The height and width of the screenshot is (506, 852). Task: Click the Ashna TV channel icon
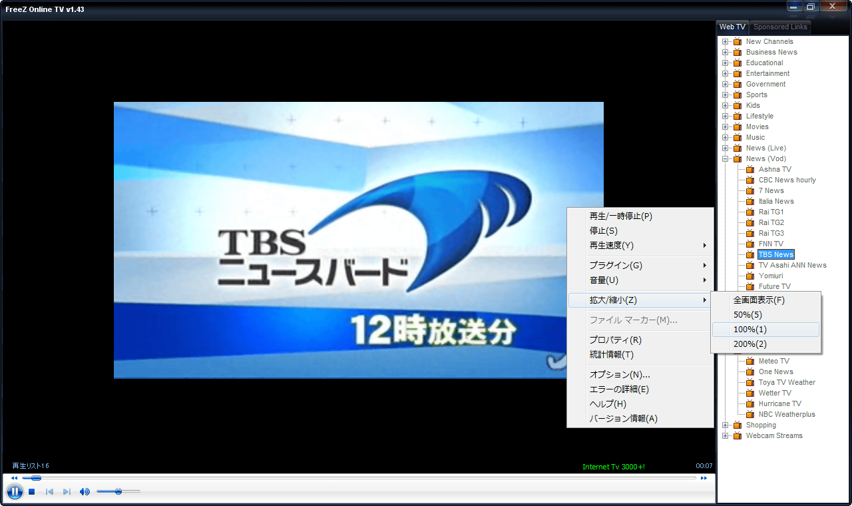click(750, 169)
